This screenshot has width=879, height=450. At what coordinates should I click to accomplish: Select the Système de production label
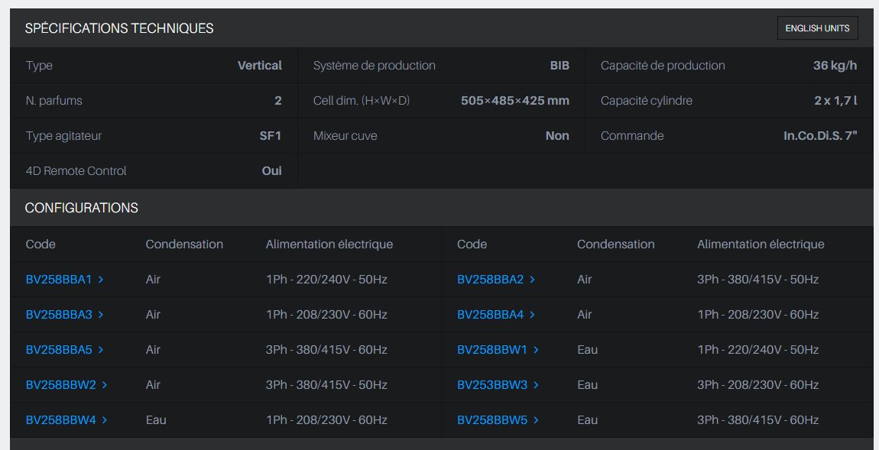pyautogui.click(x=374, y=66)
